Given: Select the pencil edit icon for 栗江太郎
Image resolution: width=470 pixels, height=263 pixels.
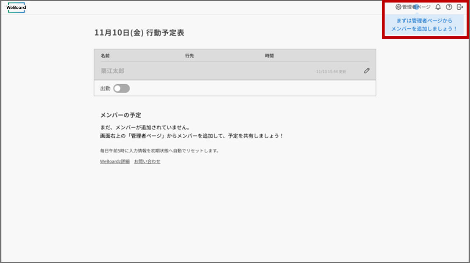Looking at the screenshot, I should (366, 71).
